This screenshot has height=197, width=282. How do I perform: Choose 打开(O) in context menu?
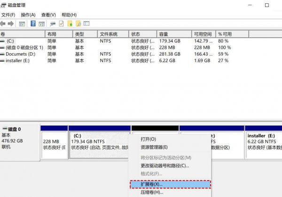pyautogui.click(x=170, y=139)
